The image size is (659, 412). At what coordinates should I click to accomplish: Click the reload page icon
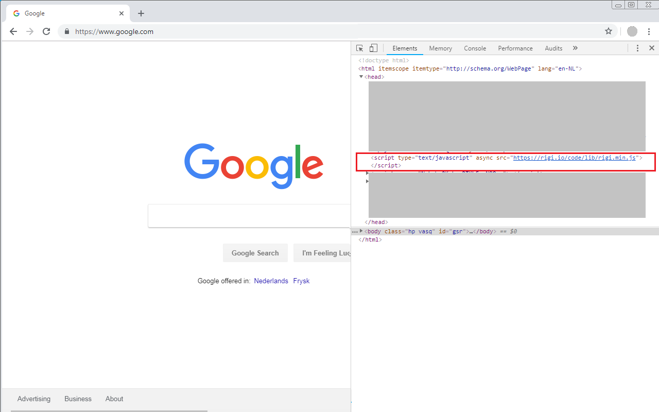tap(46, 31)
